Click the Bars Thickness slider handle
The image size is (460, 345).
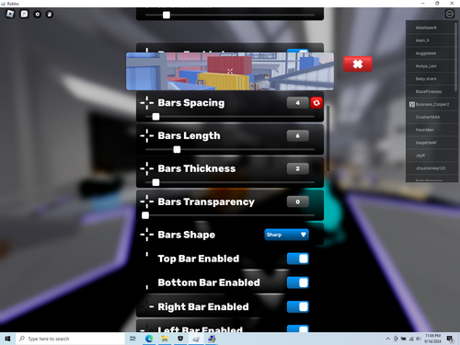tap(155, 182)
